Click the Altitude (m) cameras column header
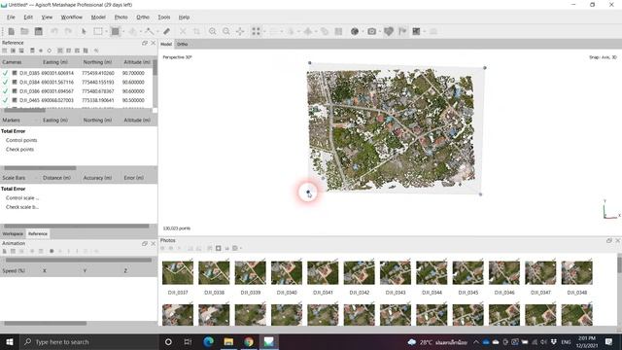 point(137,62)
